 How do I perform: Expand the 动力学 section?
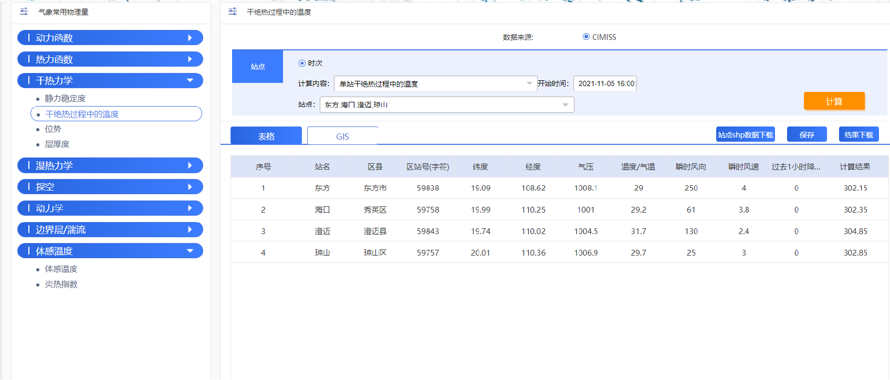pyautogui.click(x=110, y=208)
